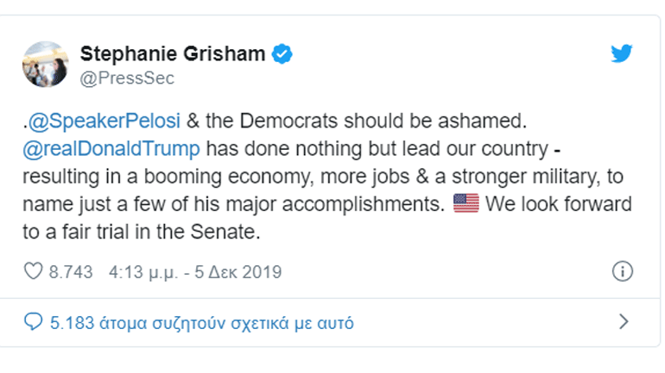The height and width of the screenshot is (373, 665).
Task: Like the tweet with the heart icon
Action: [34, 272]
